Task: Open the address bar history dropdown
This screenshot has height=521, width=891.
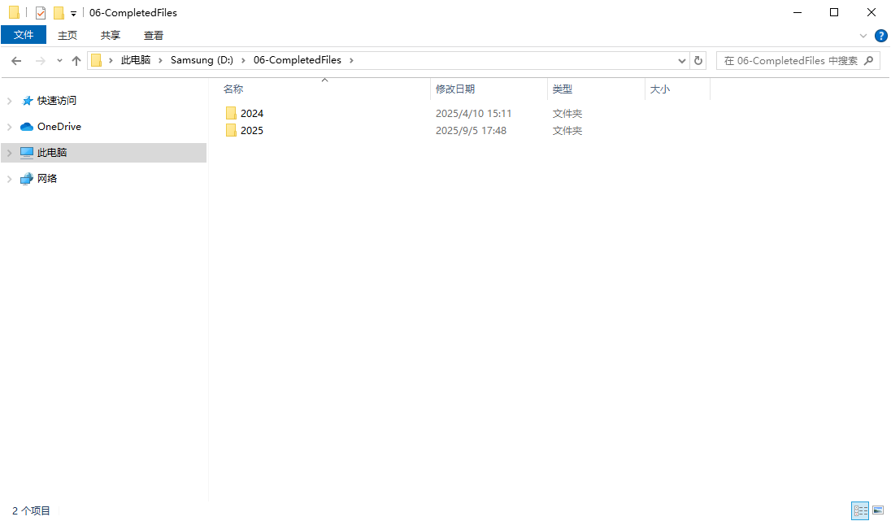Action: (682, 61)
